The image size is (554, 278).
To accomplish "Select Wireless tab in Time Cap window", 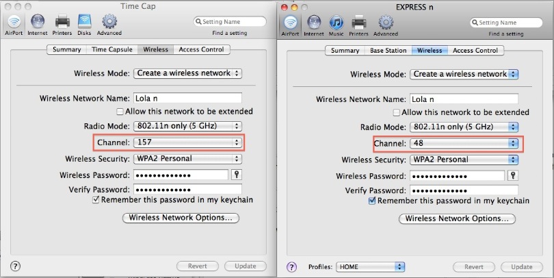I will pos(155,49).
